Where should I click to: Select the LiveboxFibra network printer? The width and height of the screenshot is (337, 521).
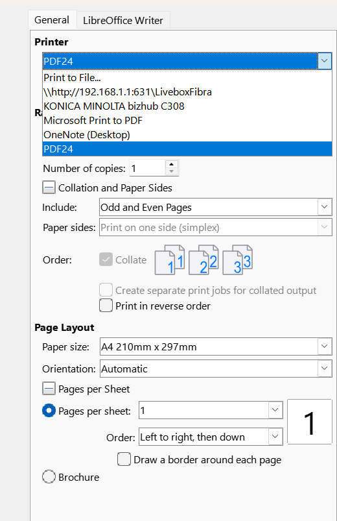(187, 92)
